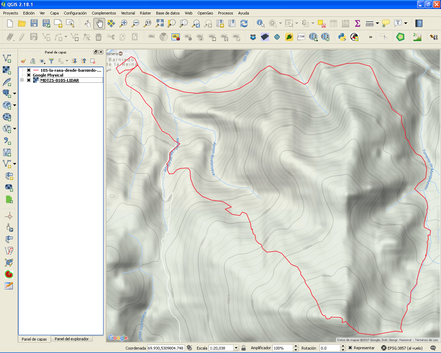Expand the MDT25-0105-LIDAR layer tree node
441x353 pixels.
click(x=22, y=80)
